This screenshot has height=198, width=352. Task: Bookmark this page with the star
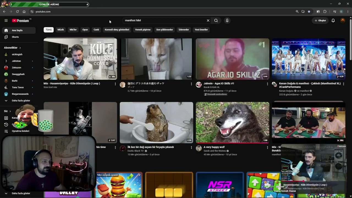click(x=309, y=12)
